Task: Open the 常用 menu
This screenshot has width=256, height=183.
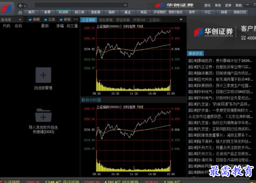Action: [218, 6]
